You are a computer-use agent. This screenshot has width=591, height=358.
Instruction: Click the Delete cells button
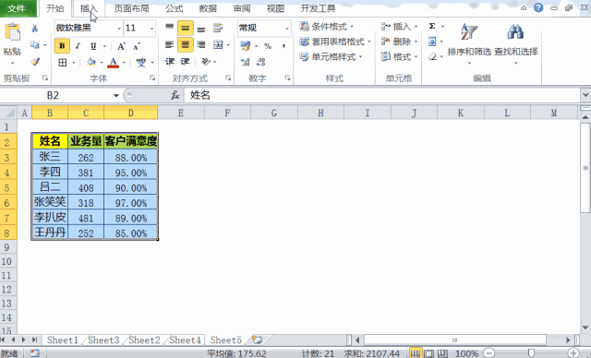(399, 42)
